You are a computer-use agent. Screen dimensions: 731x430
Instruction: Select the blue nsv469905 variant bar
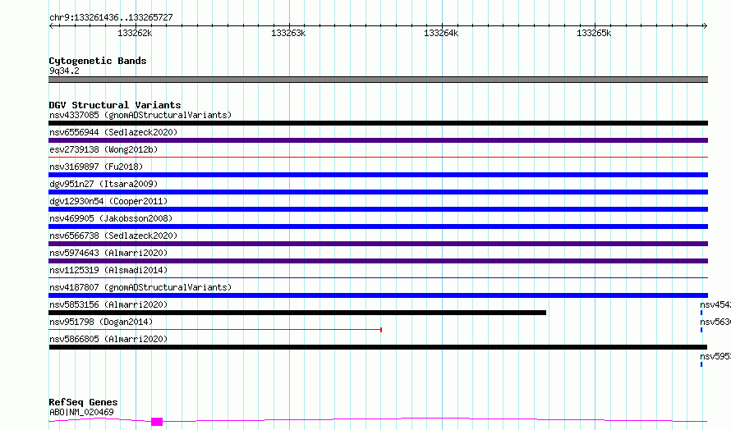click(x=378, y=226)
